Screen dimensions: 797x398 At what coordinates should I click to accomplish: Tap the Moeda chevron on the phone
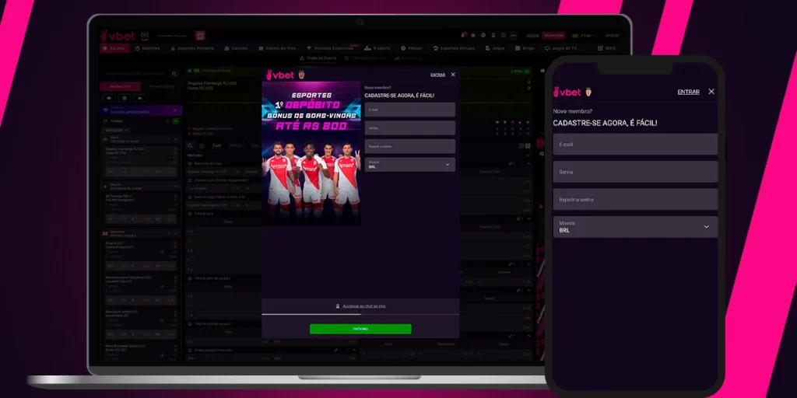[706, 227]
